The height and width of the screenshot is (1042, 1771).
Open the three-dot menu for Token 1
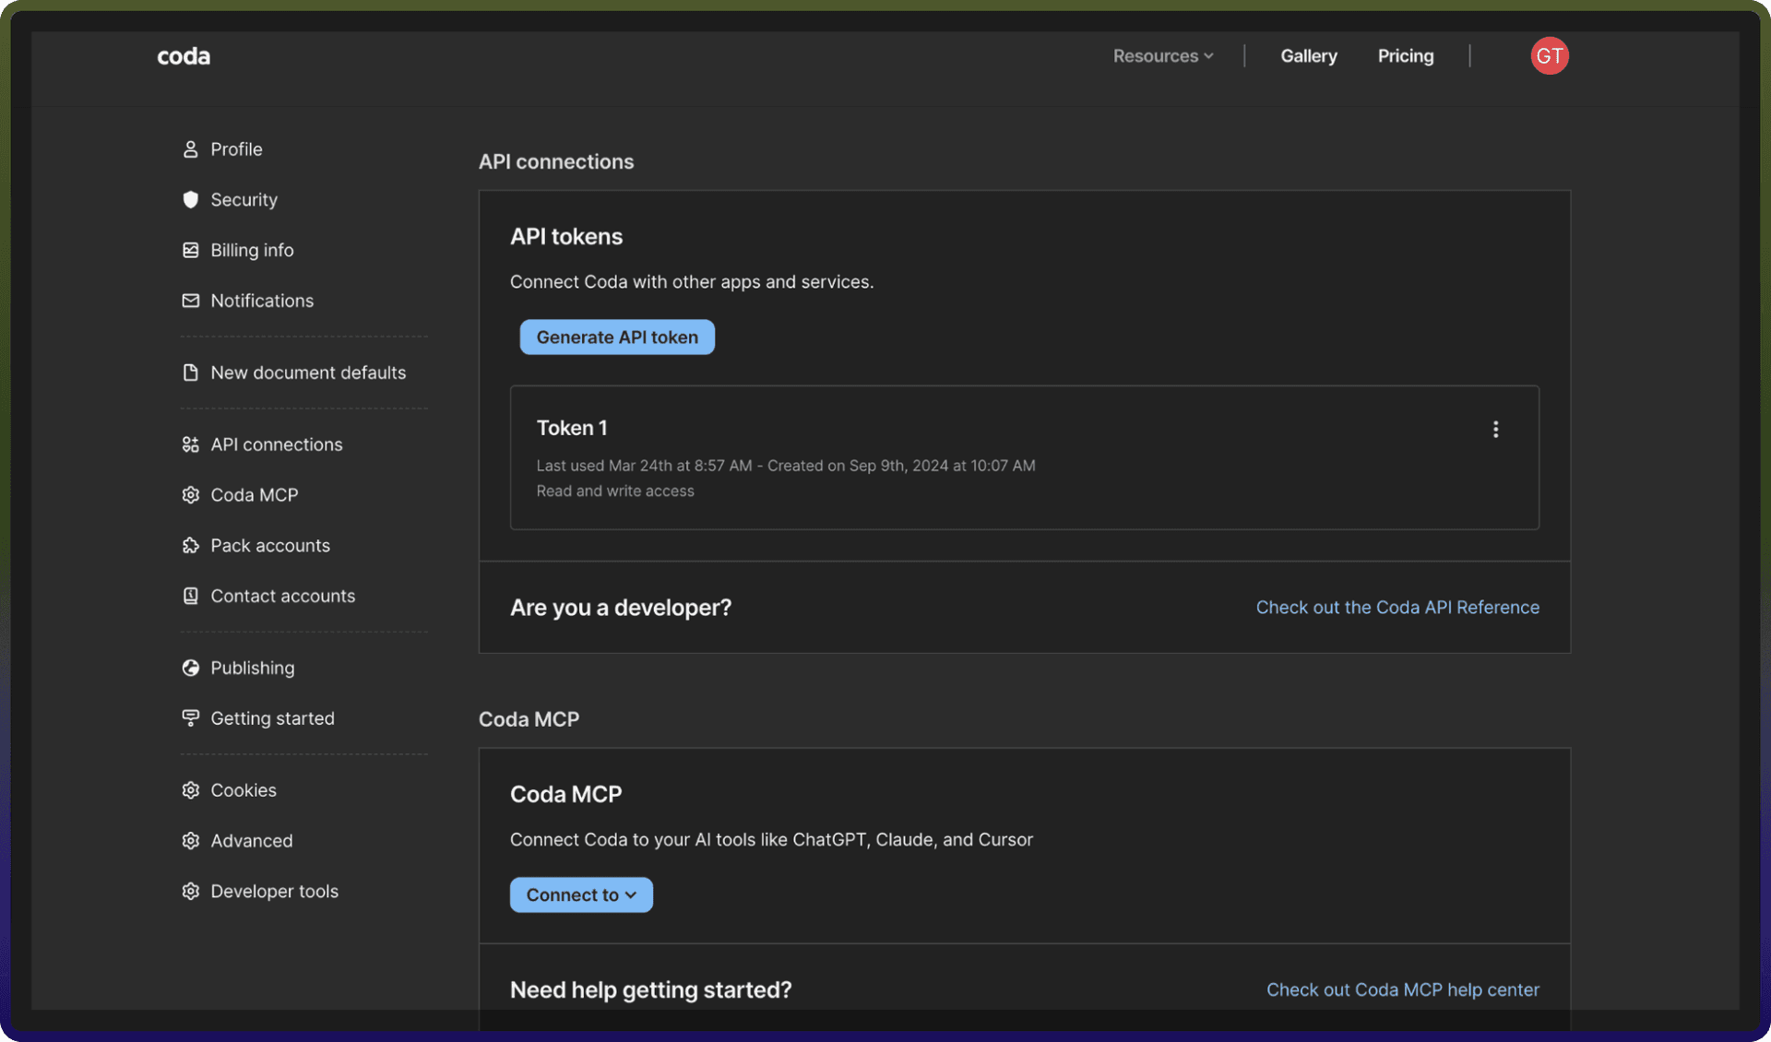(x=1495, y=430)
